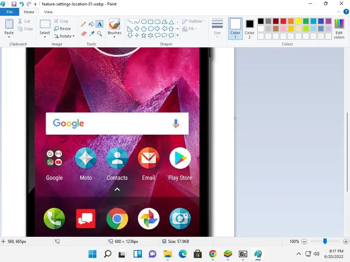Choose the Rectangle shape
The image size is (350, 262).
(151, 22)
